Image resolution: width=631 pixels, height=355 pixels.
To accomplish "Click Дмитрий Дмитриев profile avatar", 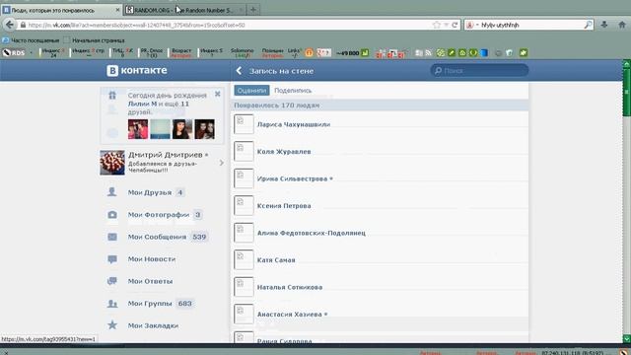I will coord(112,163).
